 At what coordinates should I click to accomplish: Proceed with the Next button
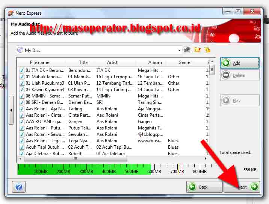(x=242, y=187)
